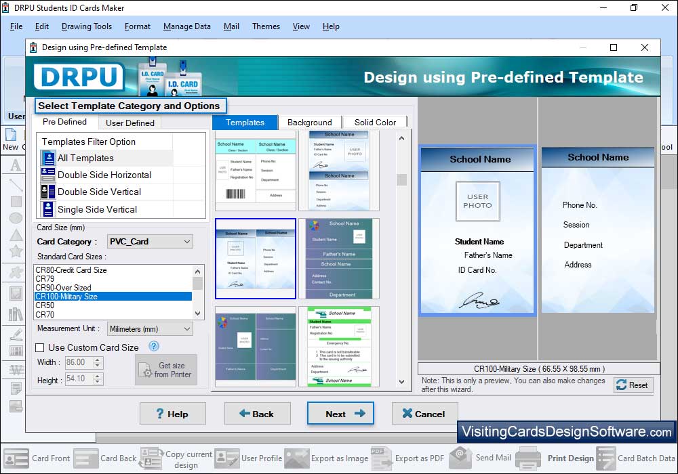Click the Back button
This screenshot has height=474, width=678.
click(x=257, y=414)
